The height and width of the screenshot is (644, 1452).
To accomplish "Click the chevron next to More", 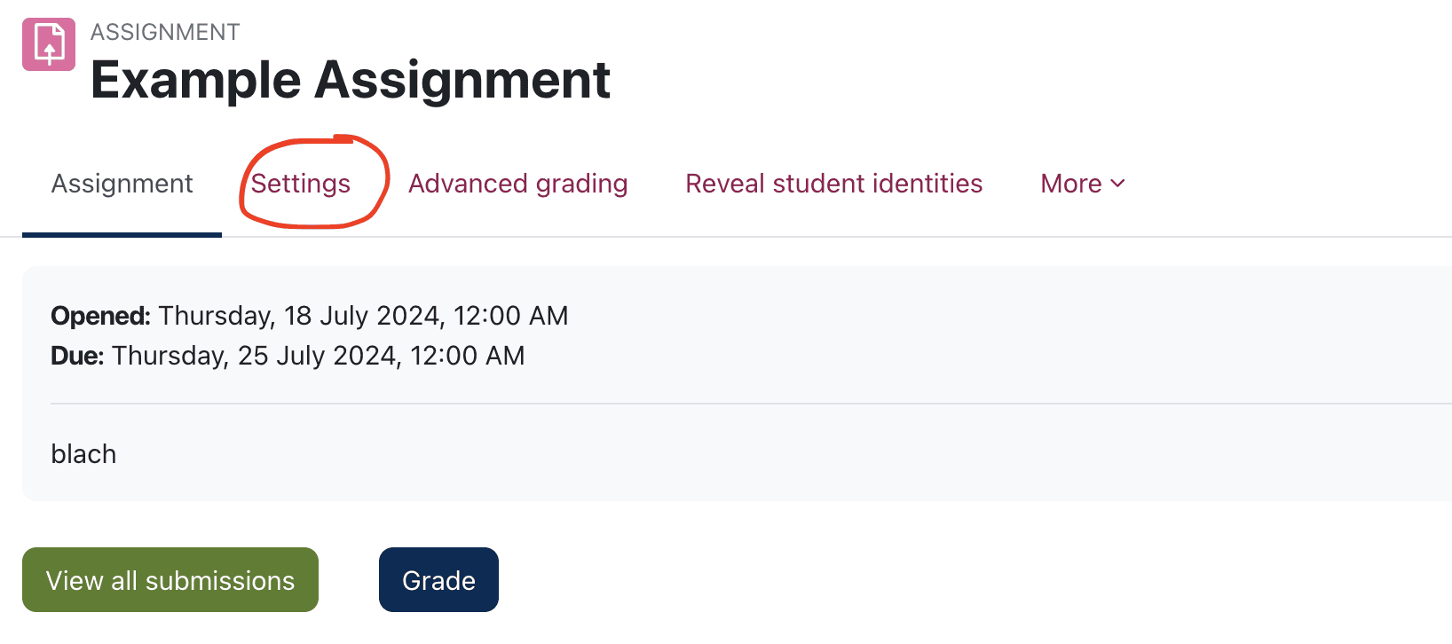I will click(1117, 185).
